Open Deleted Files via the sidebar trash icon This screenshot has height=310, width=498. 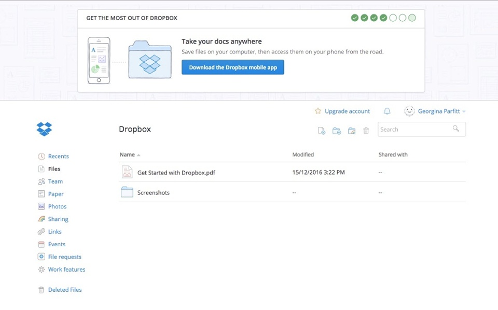pos(41,290)
